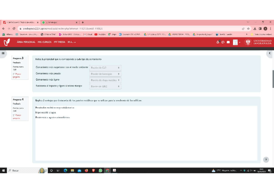This screenshot has width=274, height=193.
Task: Open Microsoft Edge from the taskbar
Action: (x=65, y=170)
